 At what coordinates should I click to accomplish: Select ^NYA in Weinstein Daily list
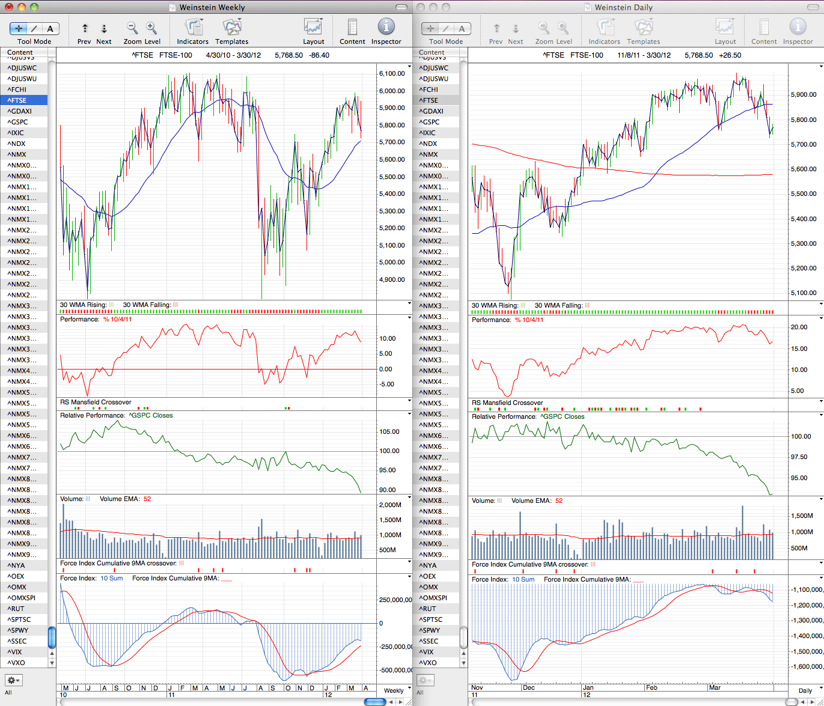[x=436, y=565]
